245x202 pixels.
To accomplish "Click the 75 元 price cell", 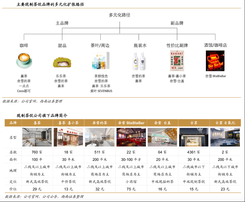I will tap(131, 189).
